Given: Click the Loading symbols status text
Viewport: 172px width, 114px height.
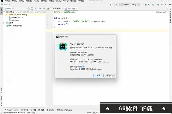Looking at the screenshot, I should [94, 113].
